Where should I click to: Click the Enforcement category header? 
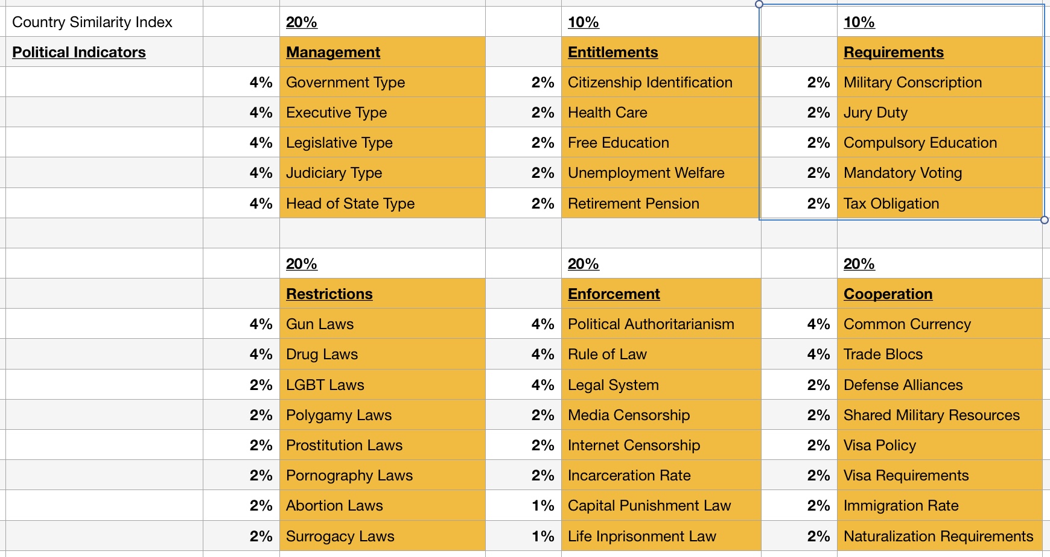coord(614,294)
